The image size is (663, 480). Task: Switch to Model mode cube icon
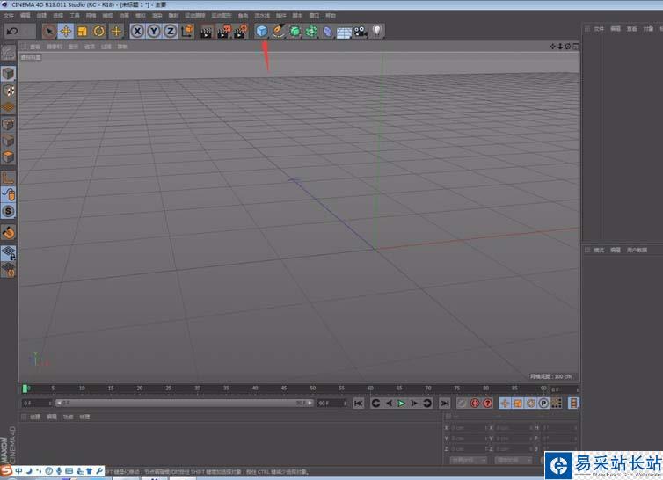point(8,74)
